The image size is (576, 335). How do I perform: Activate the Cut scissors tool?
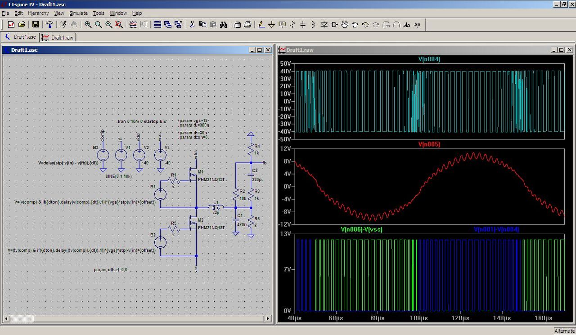pyautogui.click(x=192, y=25)
